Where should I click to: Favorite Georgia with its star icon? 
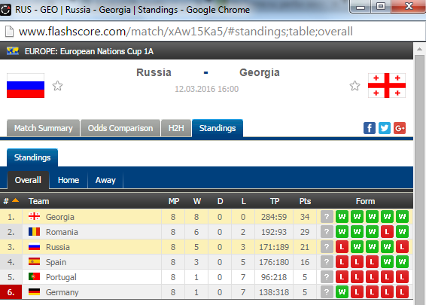click(x=354, y=86)
